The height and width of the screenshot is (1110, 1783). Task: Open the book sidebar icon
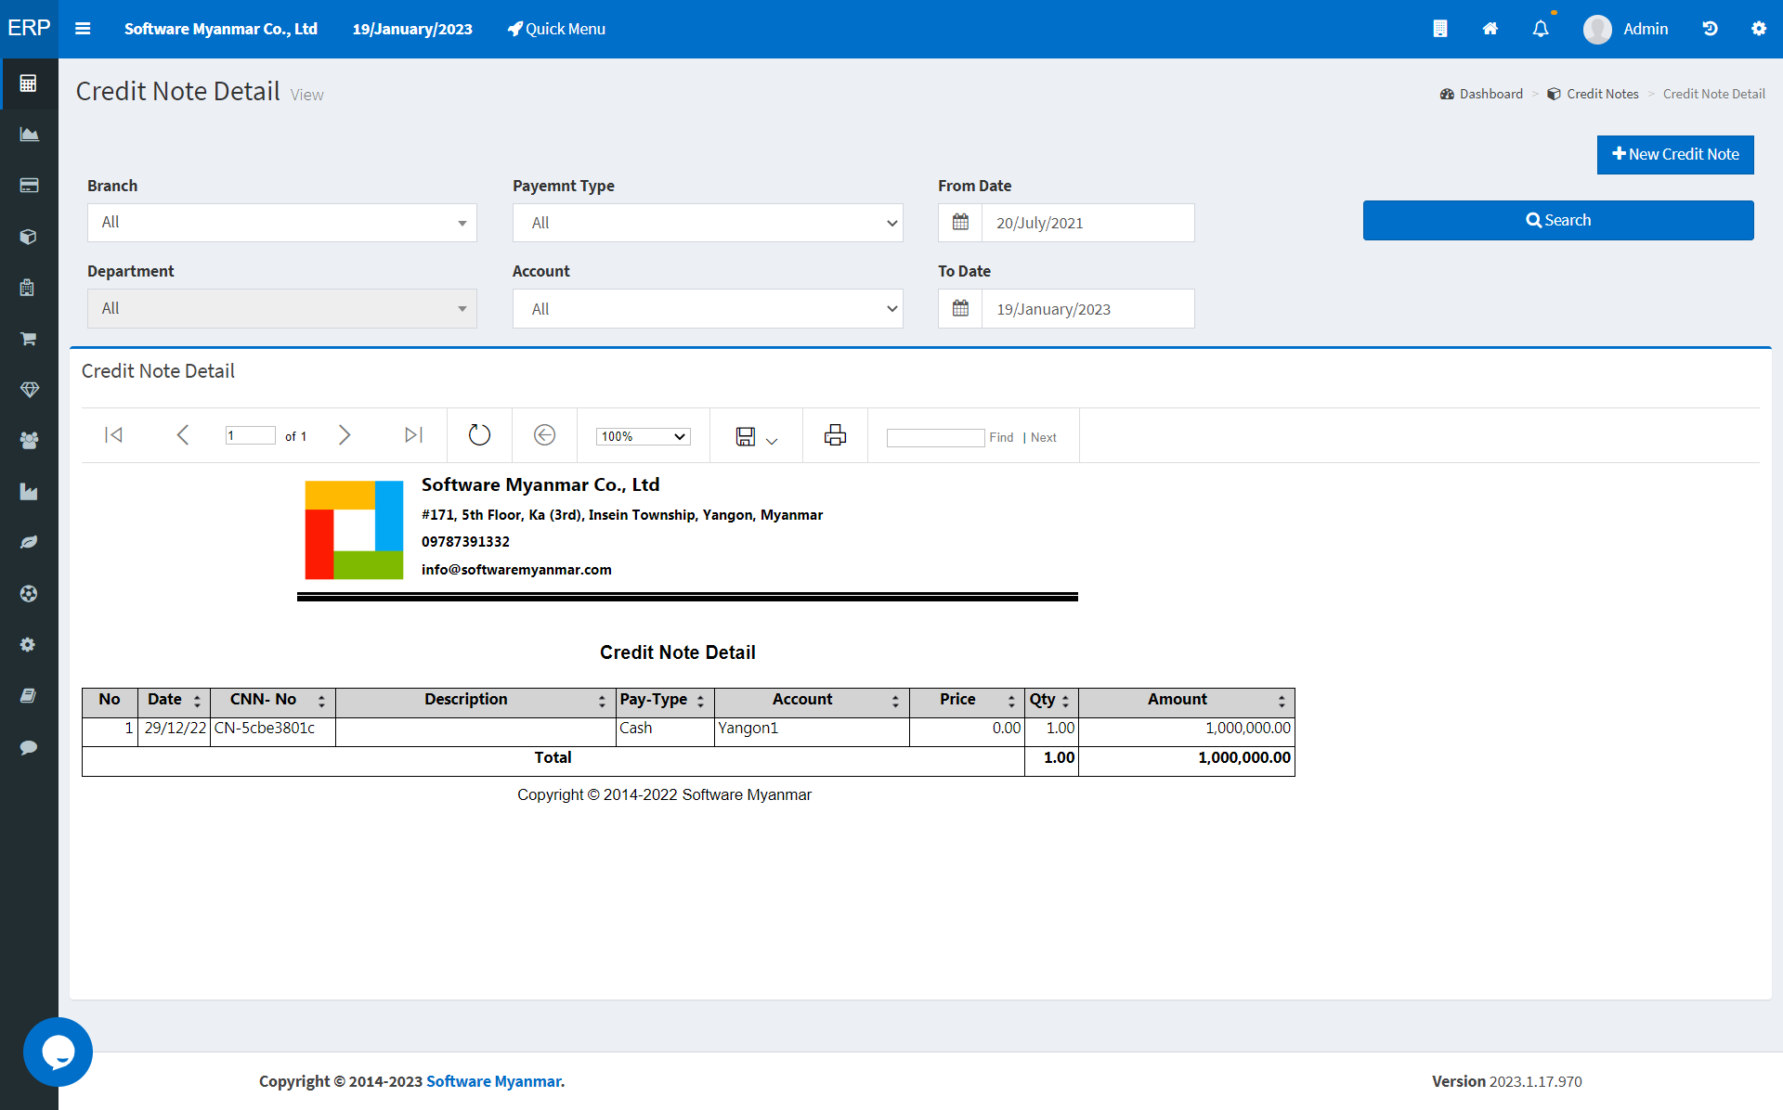pos(29,696)
